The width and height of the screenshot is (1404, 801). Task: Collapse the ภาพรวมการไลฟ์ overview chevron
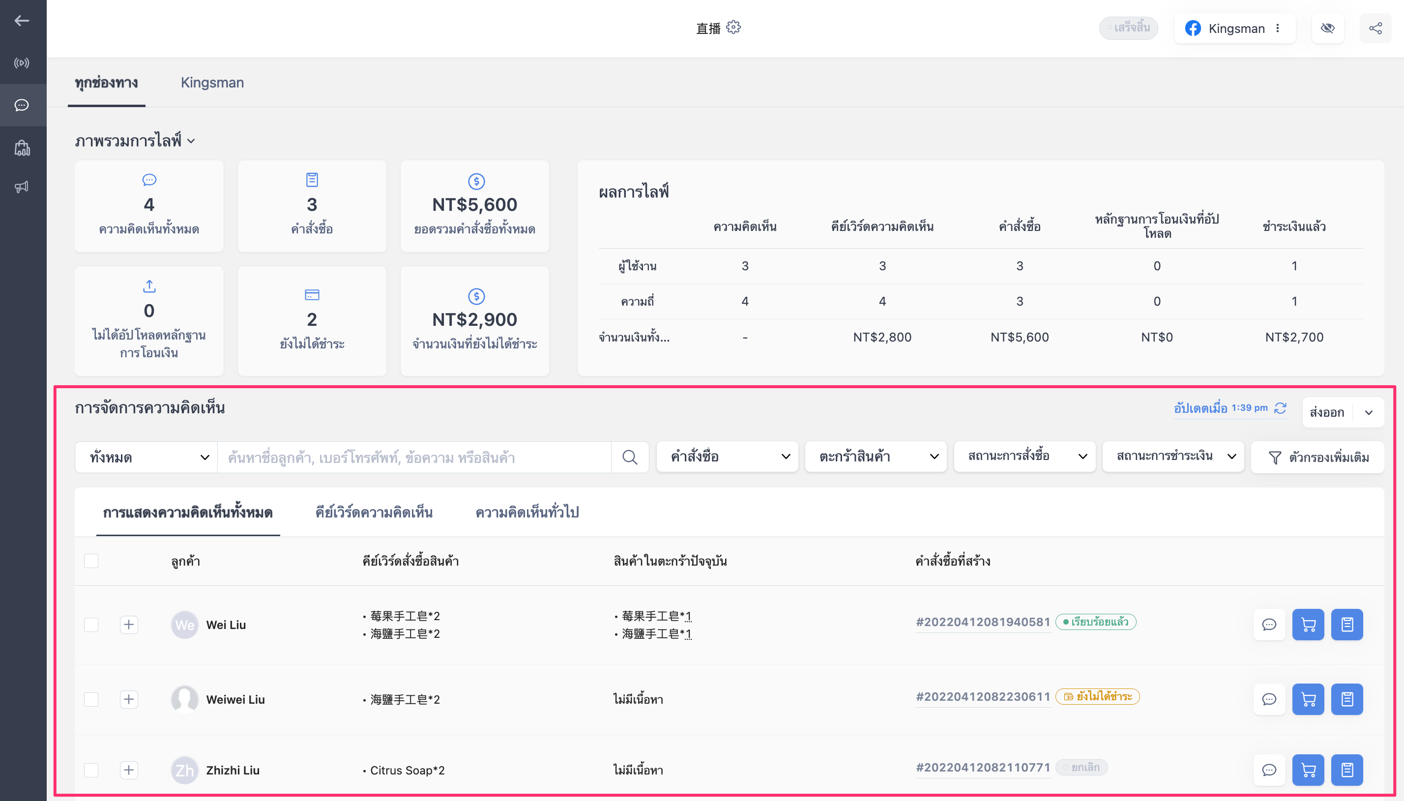[x=191, y=142]
